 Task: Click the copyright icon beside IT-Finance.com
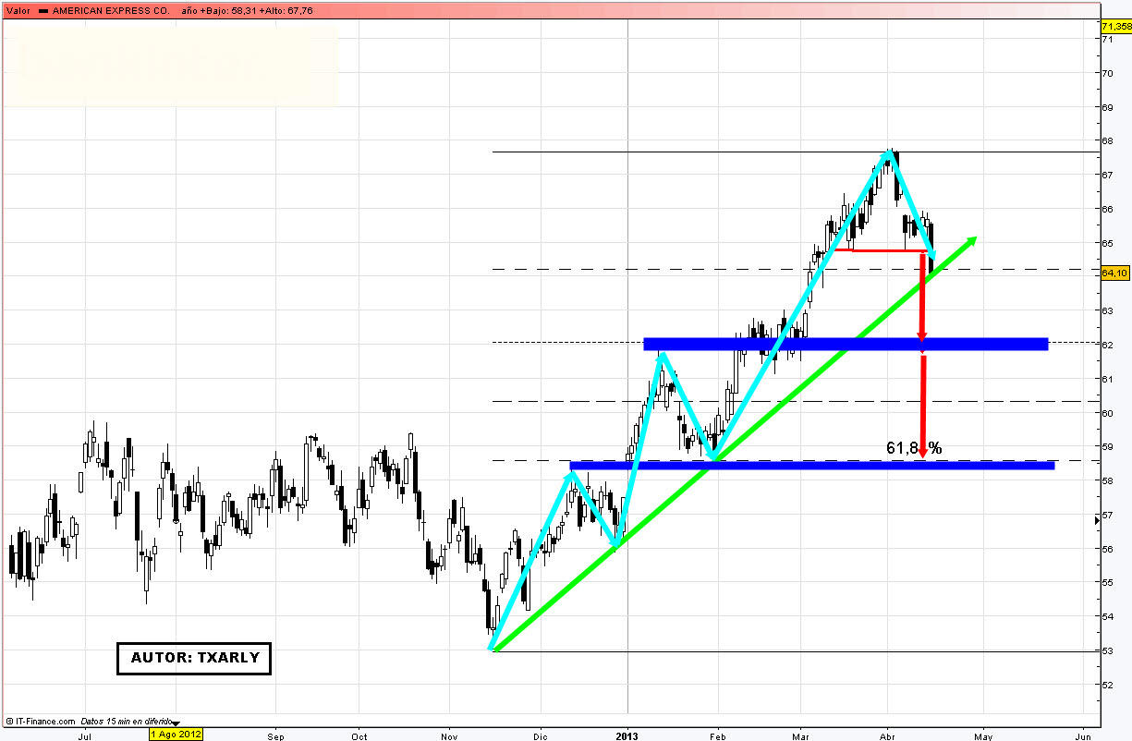pos(8,721)
